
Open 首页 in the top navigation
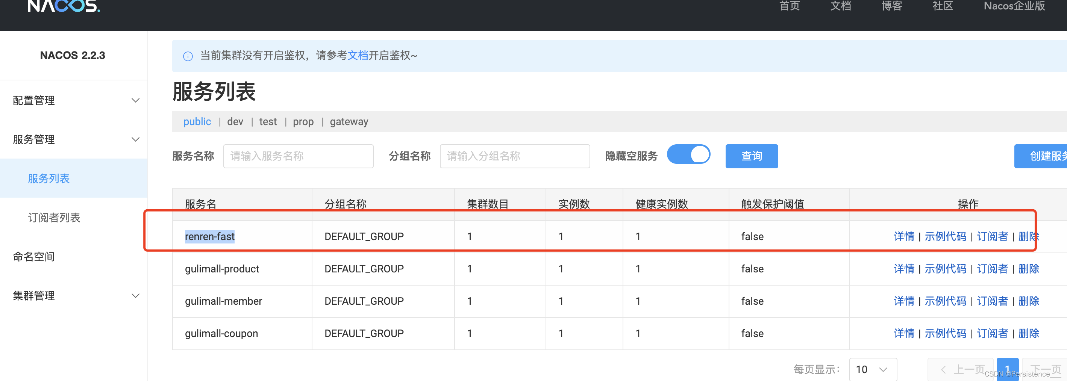pyautogui.click(x=790, y=6)
